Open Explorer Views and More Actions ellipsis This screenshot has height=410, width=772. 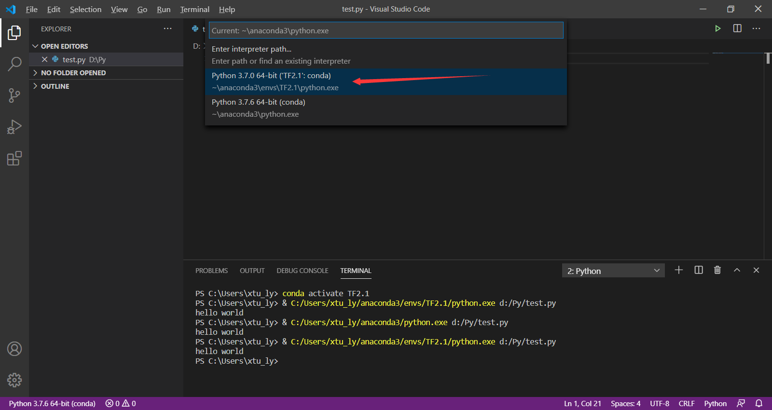tap(167, 28)
